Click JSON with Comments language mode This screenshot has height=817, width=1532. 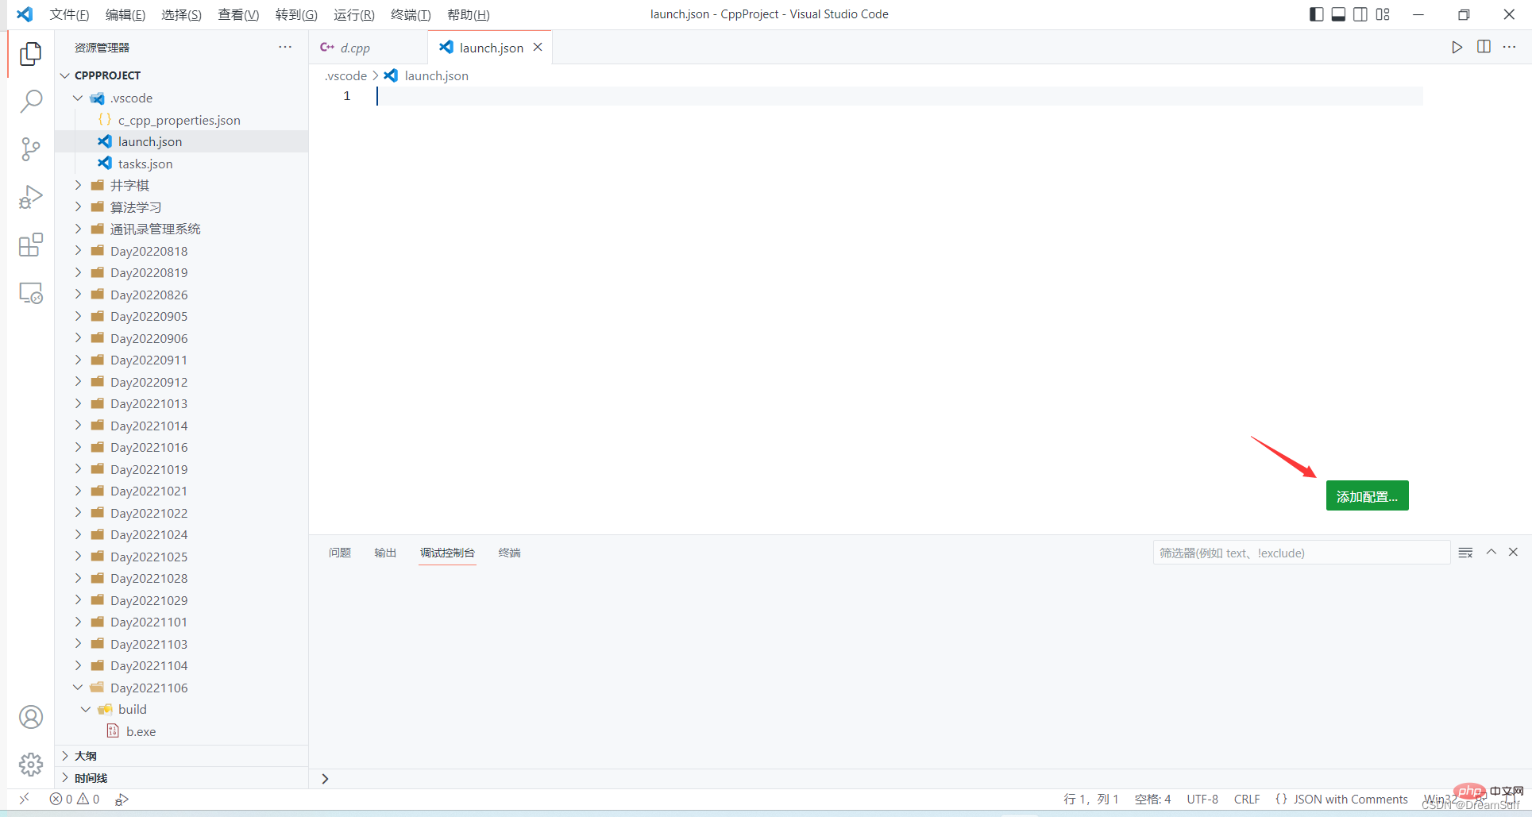(x=1349, y=799)
